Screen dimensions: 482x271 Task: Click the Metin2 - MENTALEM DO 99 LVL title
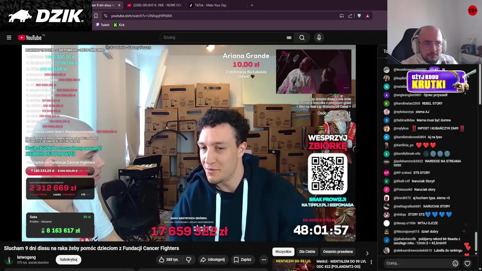pyautogui.click(x=341, y=264)
